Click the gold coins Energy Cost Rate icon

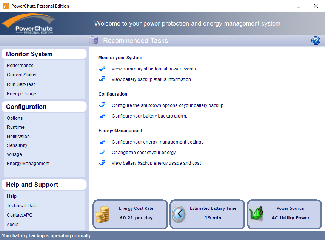pos(102,214)
